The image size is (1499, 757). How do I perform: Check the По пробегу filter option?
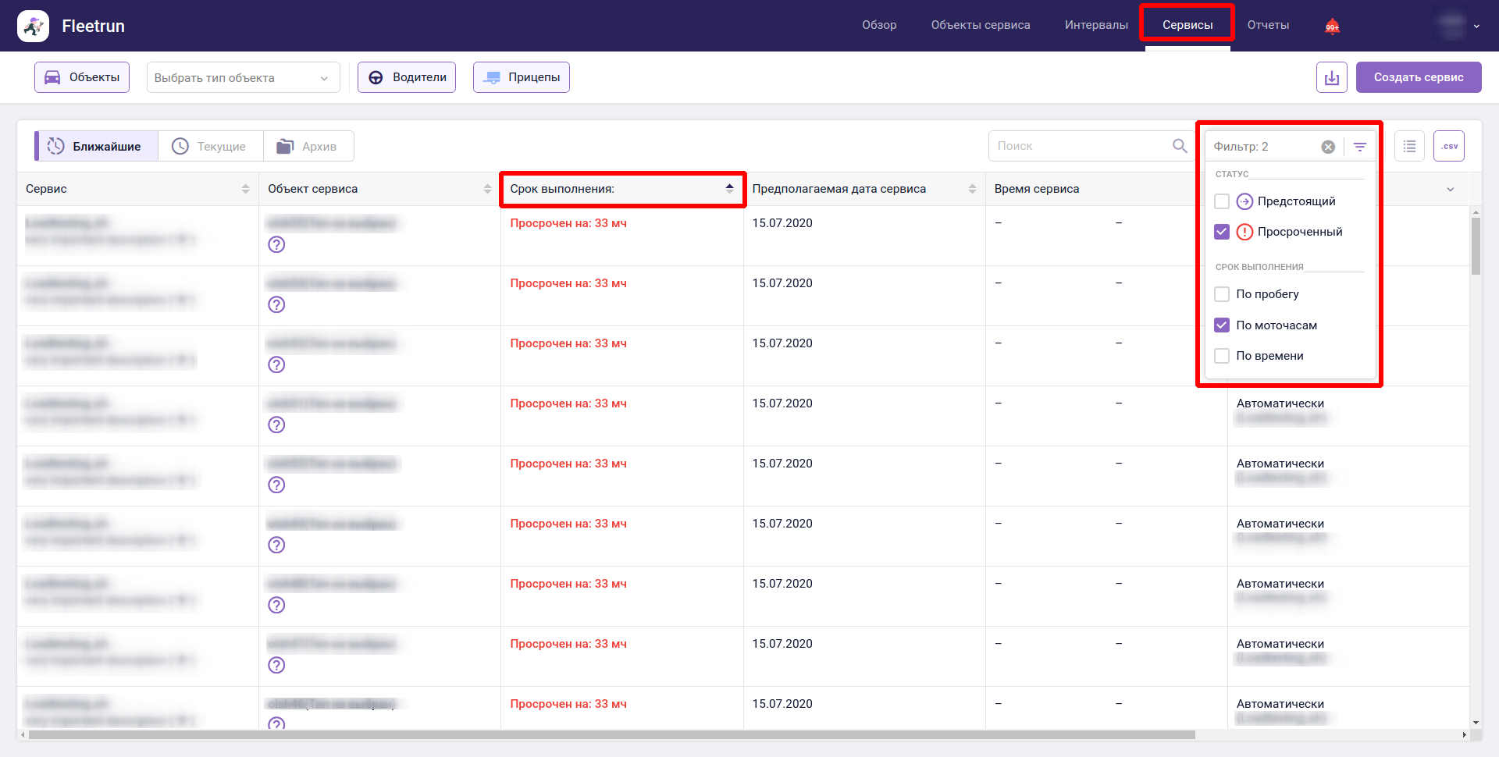pos(1222,294)
